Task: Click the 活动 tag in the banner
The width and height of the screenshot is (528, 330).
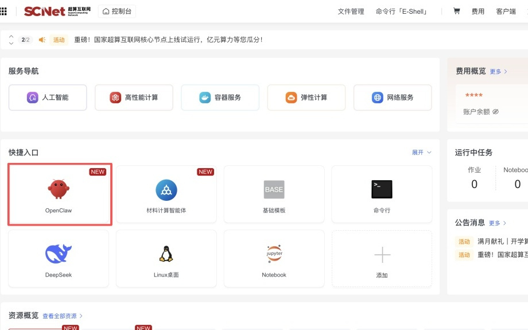Action: point(59,40)
